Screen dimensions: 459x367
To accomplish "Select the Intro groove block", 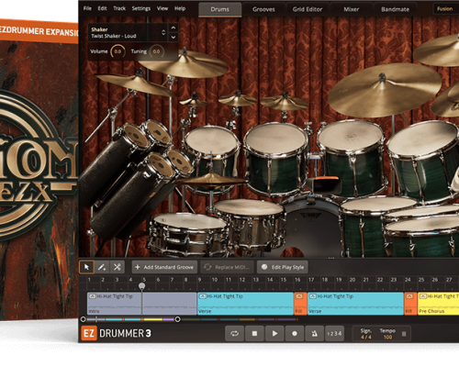I will click(x=142, y=304).
